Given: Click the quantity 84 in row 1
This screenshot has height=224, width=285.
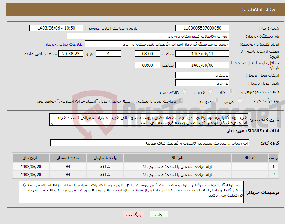Looking at the screenshot, I should click(x=68, y=167).
